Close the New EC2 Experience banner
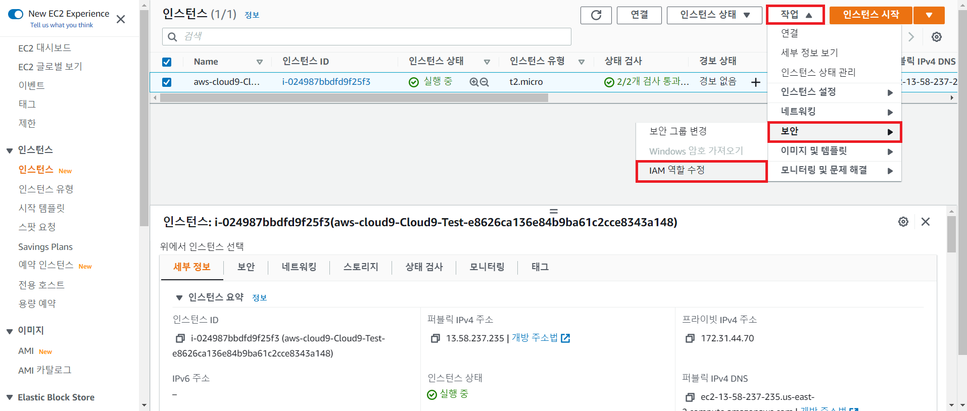 pyautogui.click(x=121, y=19)
